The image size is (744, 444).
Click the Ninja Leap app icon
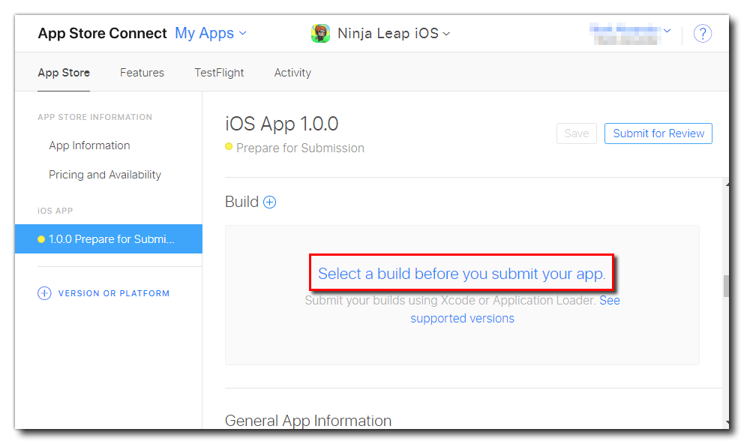(x=320, y=34)
